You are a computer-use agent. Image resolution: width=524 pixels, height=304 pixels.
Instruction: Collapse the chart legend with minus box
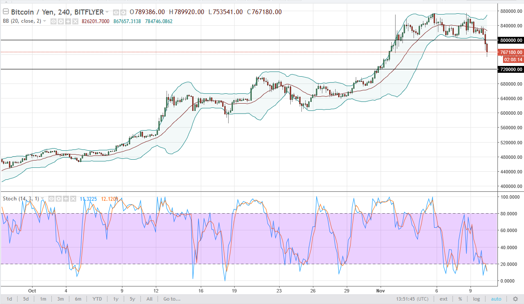click(x=6, y=12)
